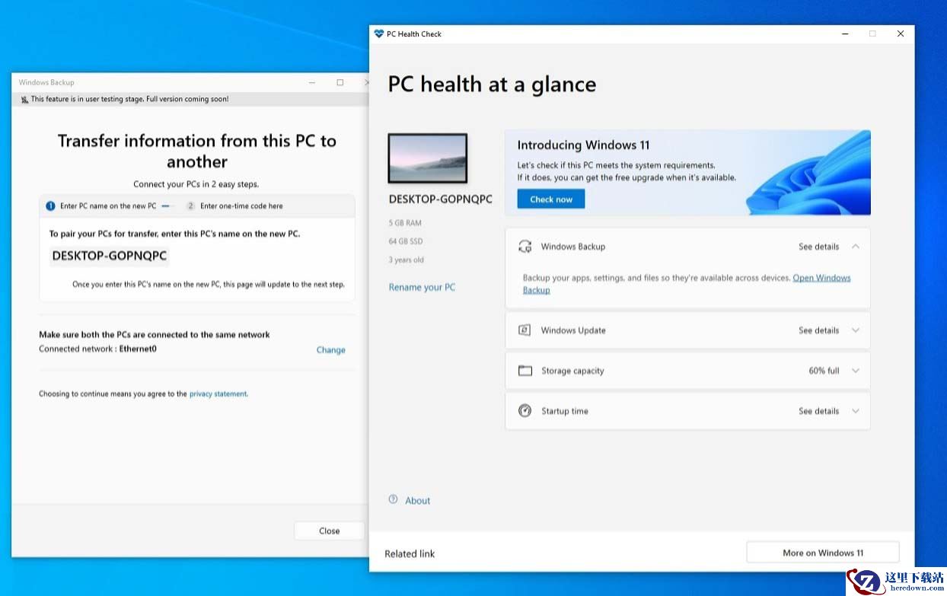The height and width of the screenshot is (596, 947).
Task: Close the PC Health Check window
Action: (x=901, y=33)
